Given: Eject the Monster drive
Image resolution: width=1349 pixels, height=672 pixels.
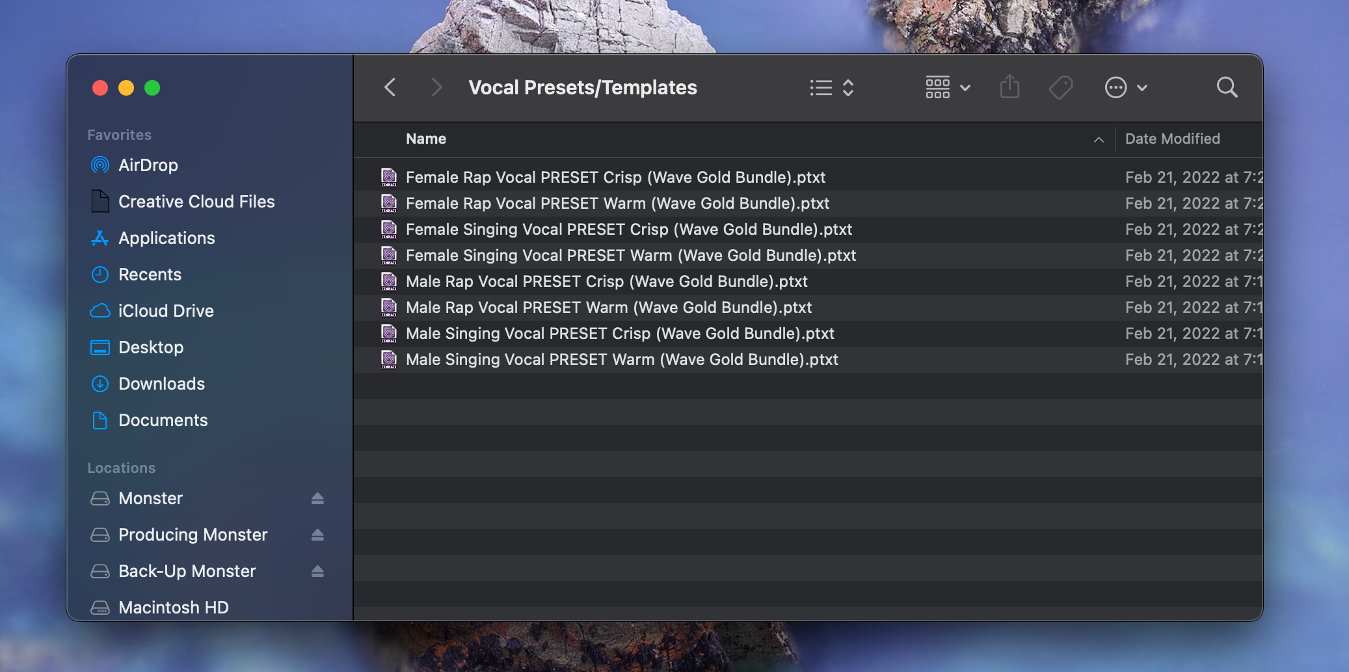Looking at the screenshot, I should tap(317, 498).
